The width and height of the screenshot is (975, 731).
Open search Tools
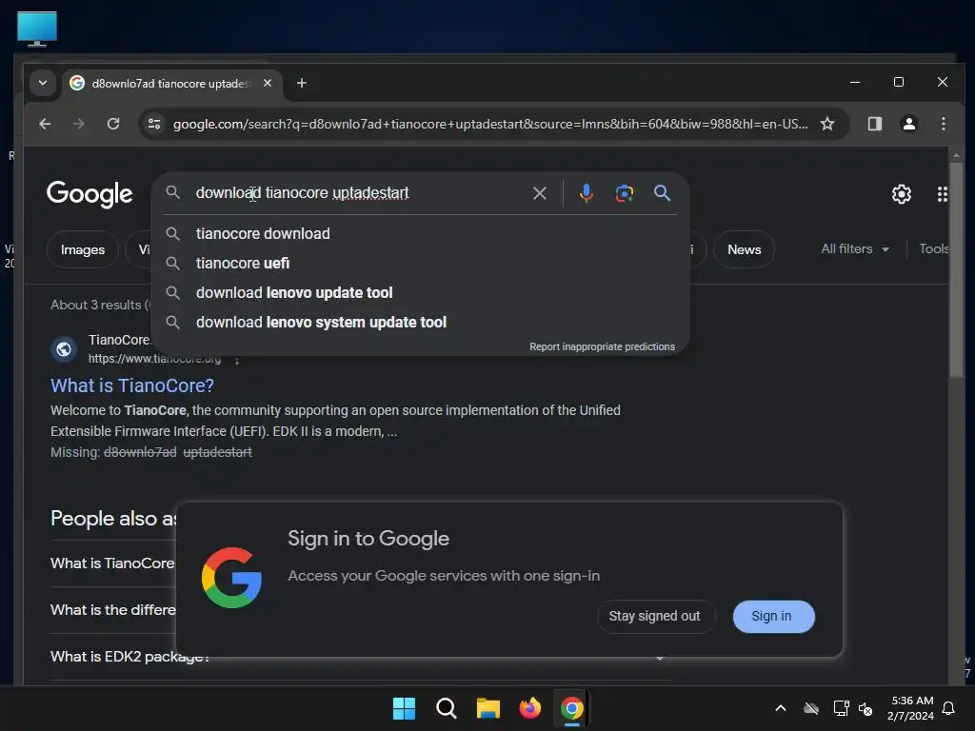[x=934, y=249]
